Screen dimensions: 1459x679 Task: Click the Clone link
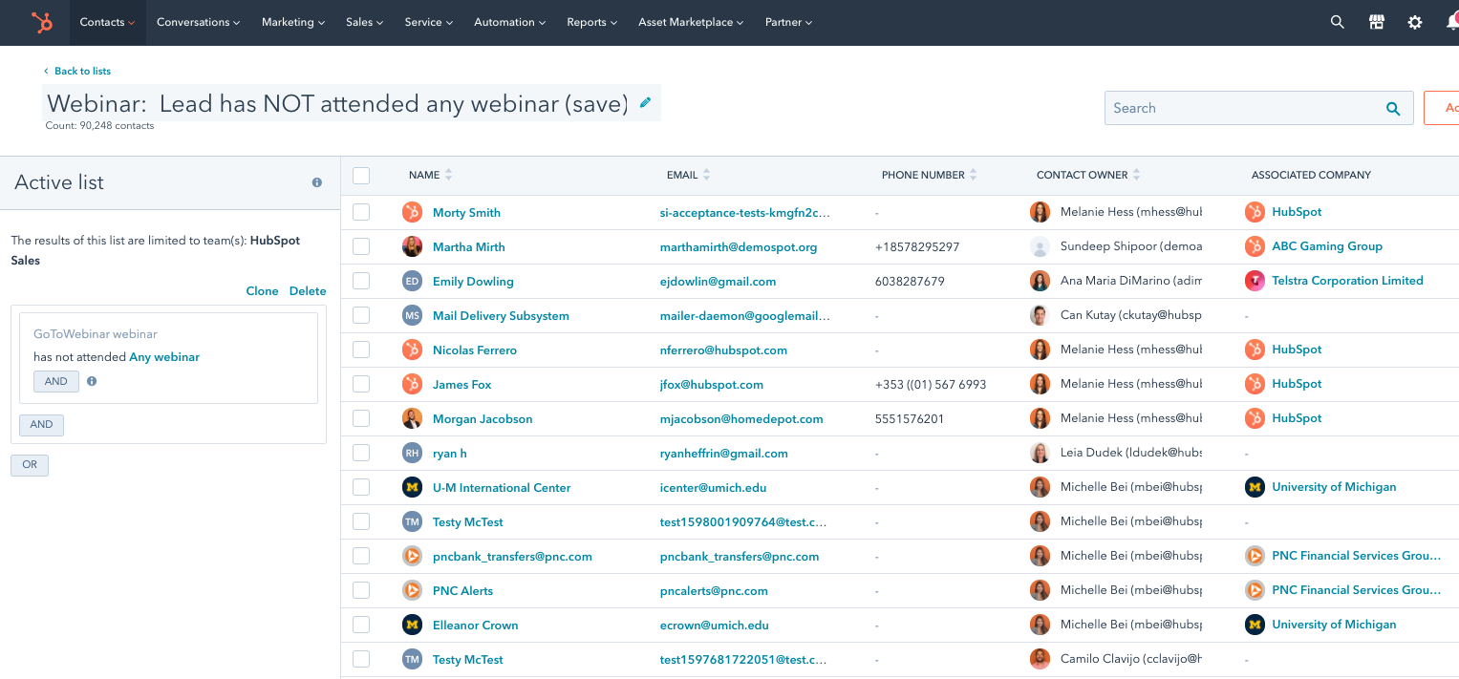coord(262,291)
